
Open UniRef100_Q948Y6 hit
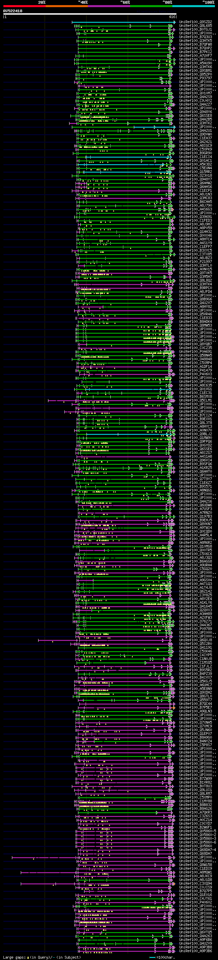point(196,112)
